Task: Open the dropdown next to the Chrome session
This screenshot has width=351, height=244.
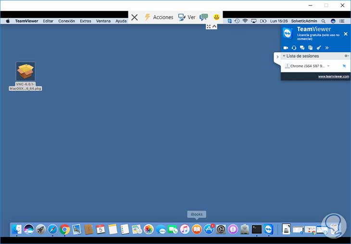Action: point(328,66)
